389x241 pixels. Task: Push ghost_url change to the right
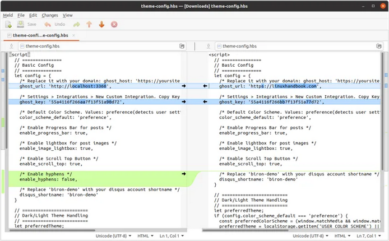[184, 86]
